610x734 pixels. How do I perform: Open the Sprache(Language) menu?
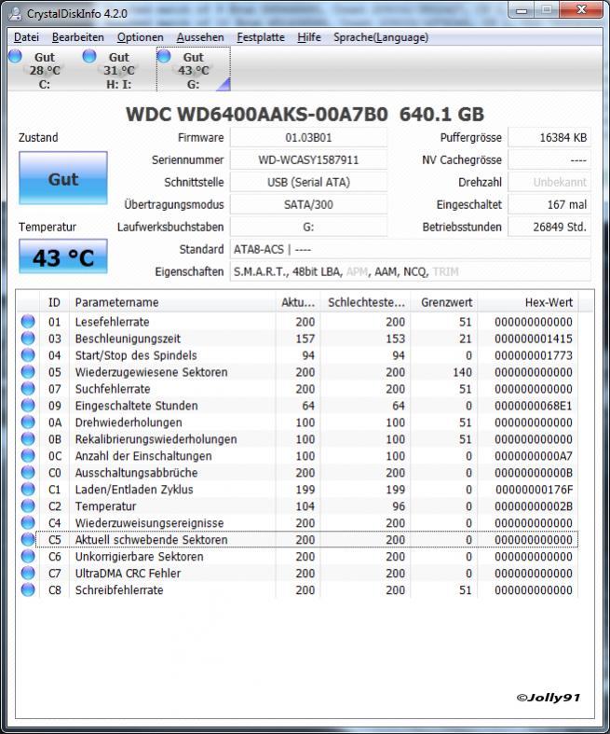coord(381,37)
